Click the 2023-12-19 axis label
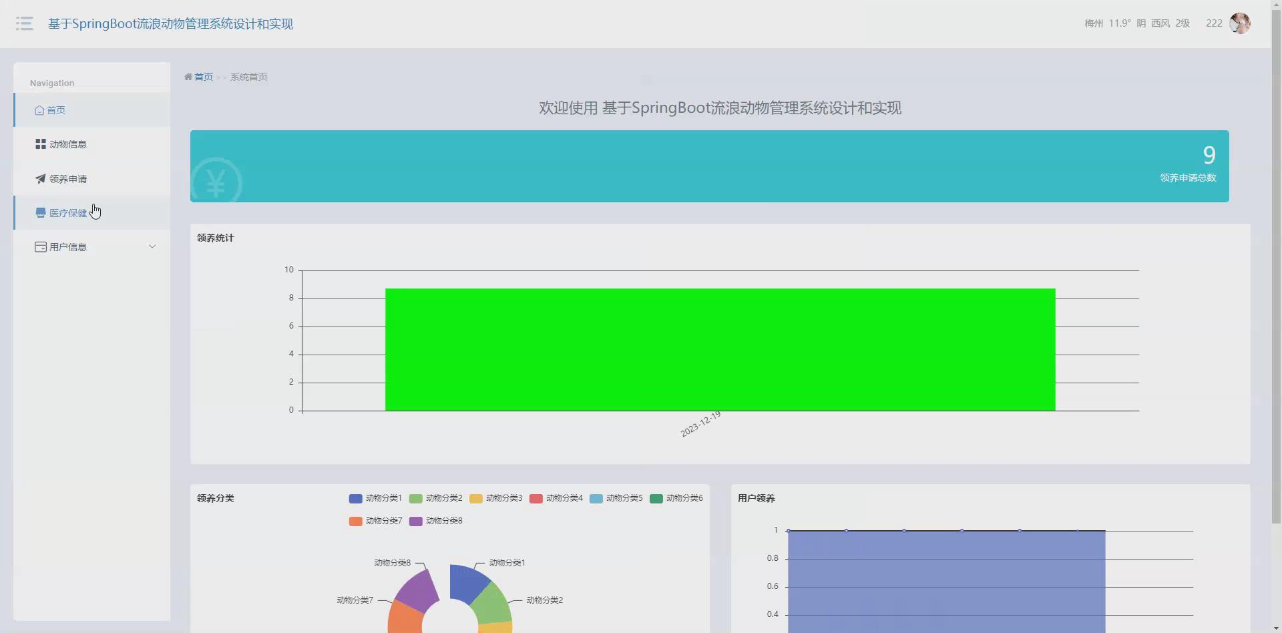The height and width of the screenshot is (633, 1282). click(700, 424)
